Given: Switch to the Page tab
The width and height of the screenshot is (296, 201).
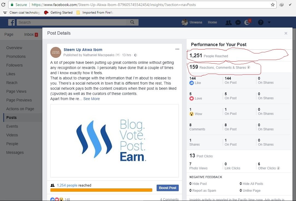Looking at the screenshot, I should [x=9, y=34].
